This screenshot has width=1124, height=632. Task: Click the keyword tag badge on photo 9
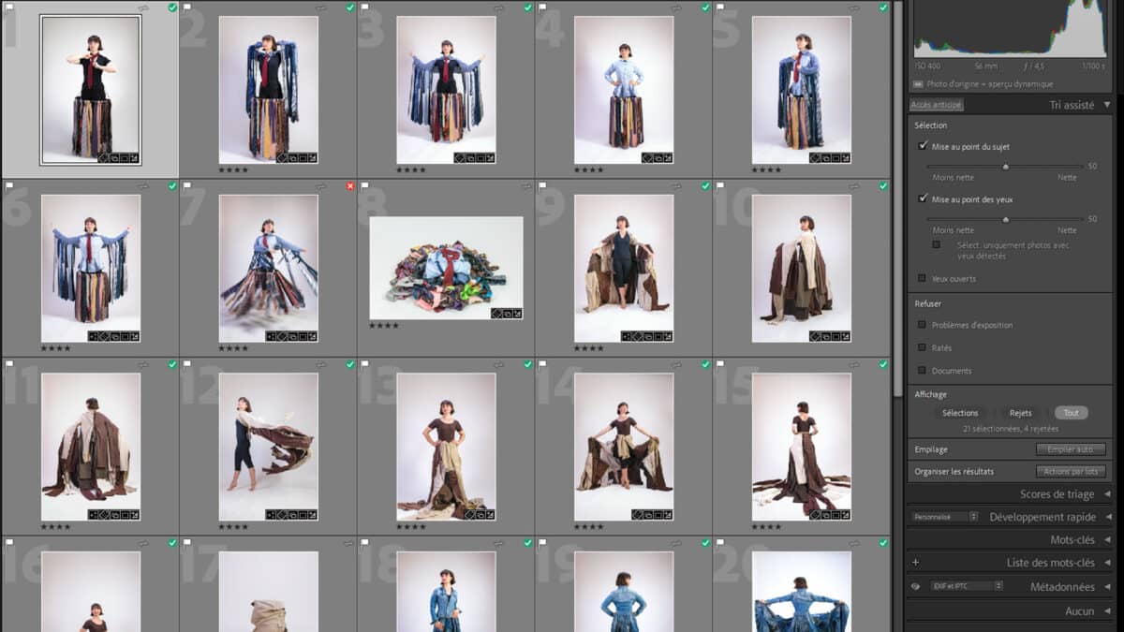pyautogui.click(x=637, y=336)
